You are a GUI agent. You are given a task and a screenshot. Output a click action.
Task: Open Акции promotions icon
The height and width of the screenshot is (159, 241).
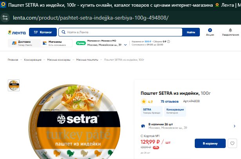pos(210,32)
